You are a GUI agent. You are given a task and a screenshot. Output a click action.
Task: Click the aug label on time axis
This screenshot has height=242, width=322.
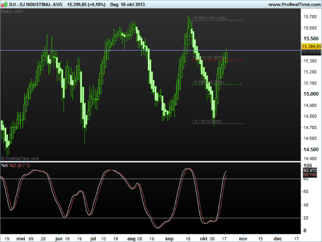131,239
